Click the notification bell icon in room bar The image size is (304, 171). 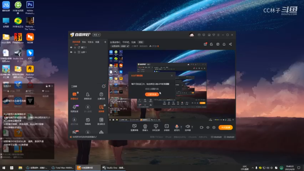(224, 44)
